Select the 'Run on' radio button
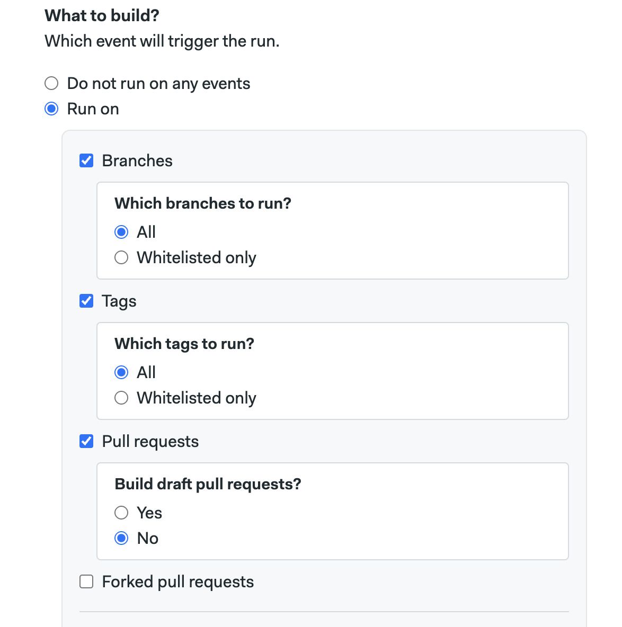This screenshot has height=627, width=622. [x=51, y=109]
